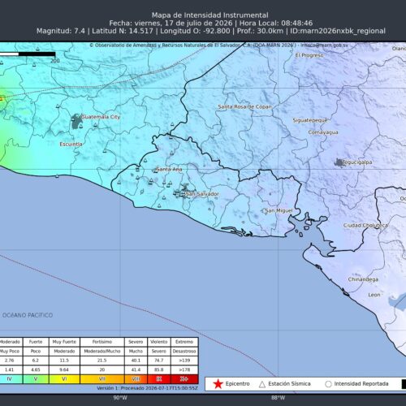Click the "Estación Sísmica" legend label

tap(289, 384)
